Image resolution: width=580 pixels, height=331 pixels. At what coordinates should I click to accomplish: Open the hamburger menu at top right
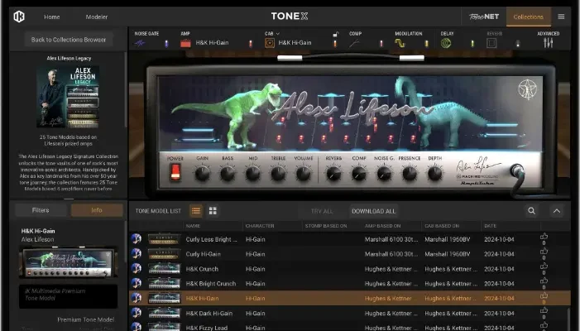click(561, 17)
